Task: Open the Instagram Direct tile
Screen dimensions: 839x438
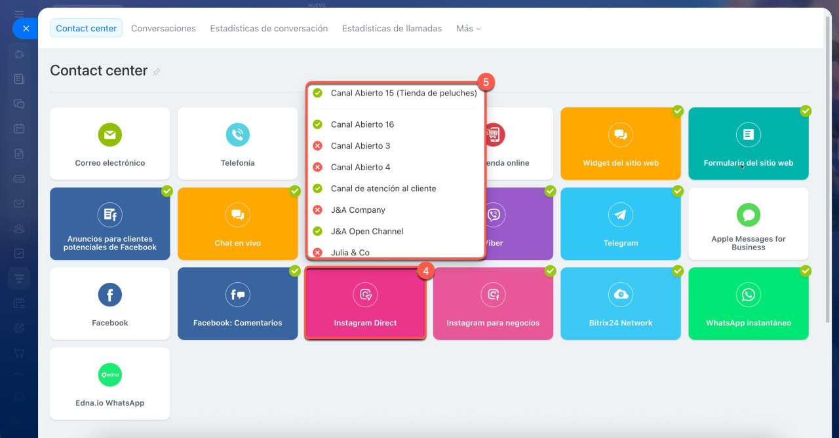Action: tap(365, 304)
